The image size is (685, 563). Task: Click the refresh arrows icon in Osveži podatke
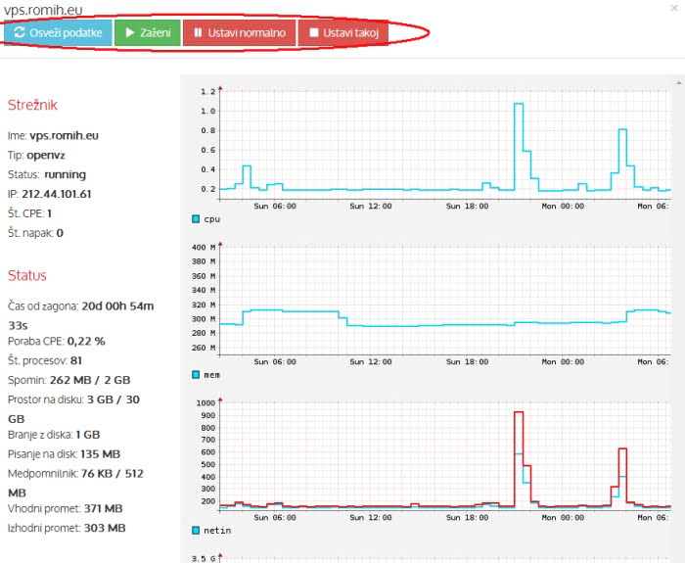[20, 32]
